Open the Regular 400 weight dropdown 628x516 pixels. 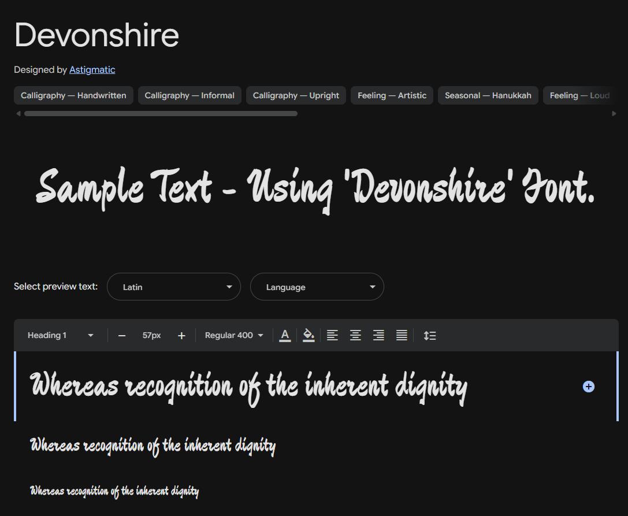click(234, 335)
